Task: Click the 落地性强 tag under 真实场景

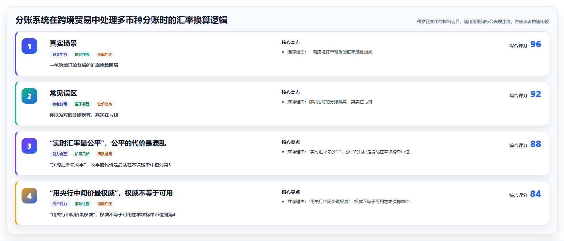Action: click(82, 54)
